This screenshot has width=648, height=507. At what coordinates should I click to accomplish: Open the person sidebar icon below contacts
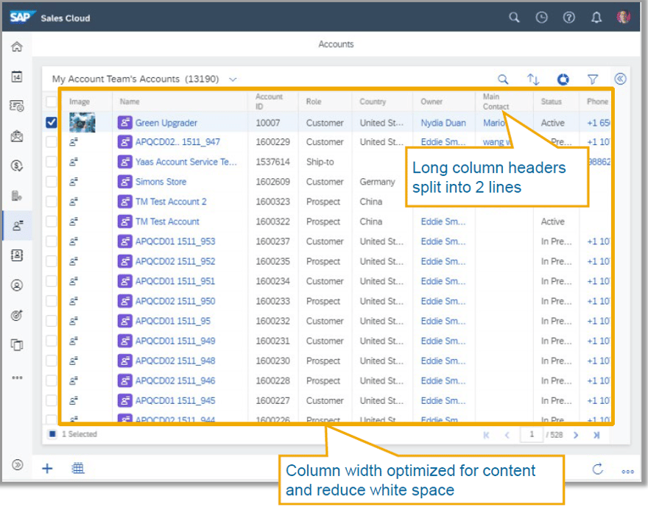coord(17,286)
